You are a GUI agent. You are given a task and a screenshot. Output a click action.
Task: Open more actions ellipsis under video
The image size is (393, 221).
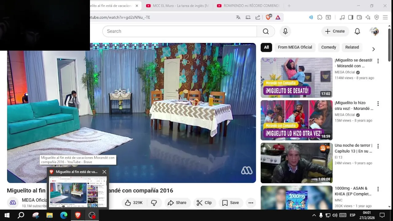point(251,203)
